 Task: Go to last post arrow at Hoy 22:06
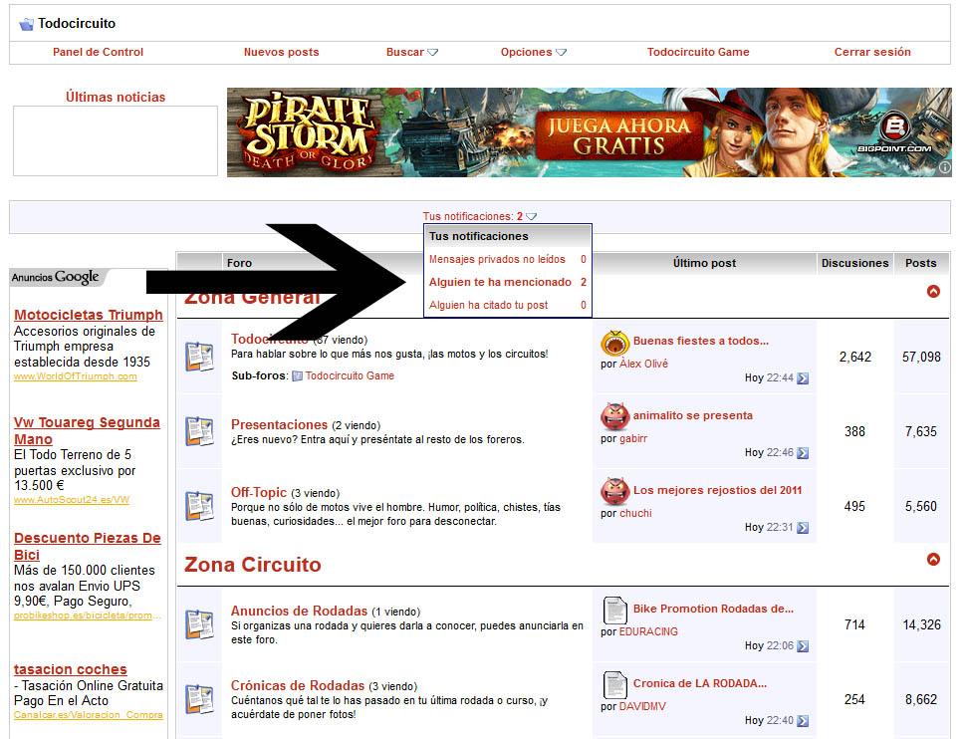click(x=803, y=646)
